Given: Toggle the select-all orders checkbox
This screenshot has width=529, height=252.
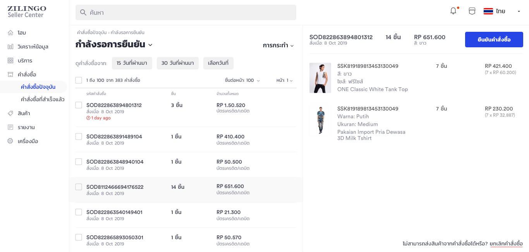Looking at the screenshot, I should (79, 80).
